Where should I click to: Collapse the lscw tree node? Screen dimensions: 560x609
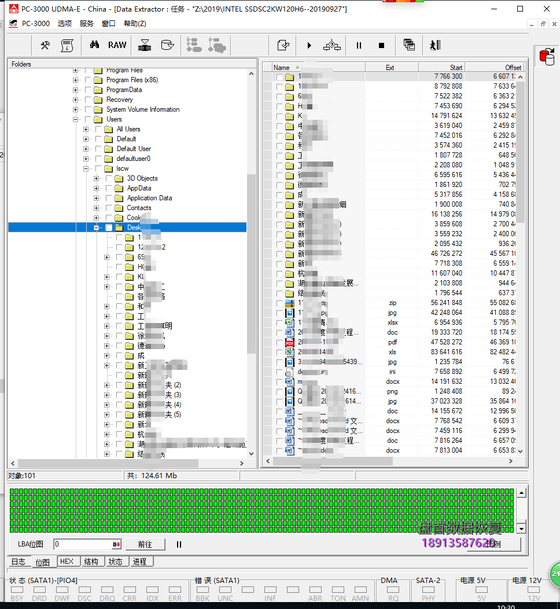(86, 168)
